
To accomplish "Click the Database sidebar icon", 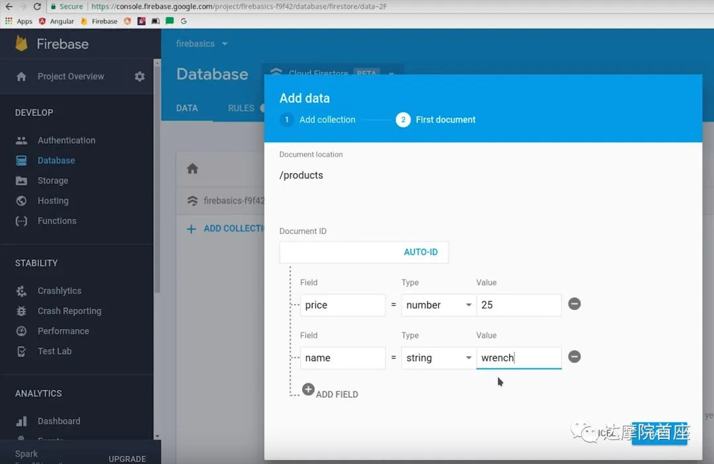I will pyautogui.click(x=21, y=160).
